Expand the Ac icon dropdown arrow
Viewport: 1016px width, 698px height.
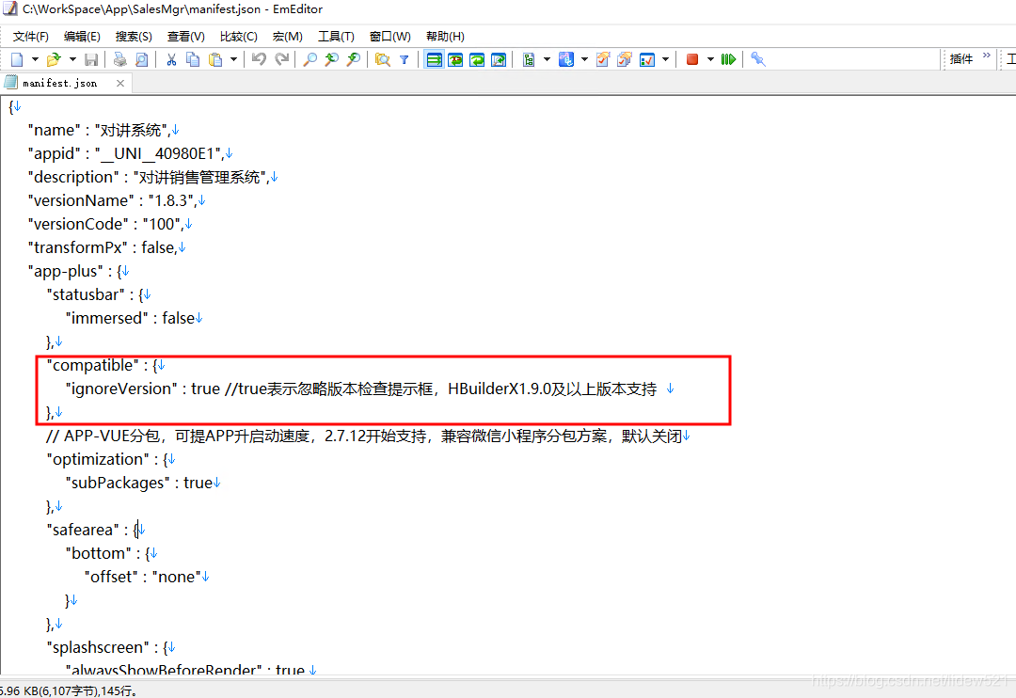pyautogui.click(x=584, y=59)
